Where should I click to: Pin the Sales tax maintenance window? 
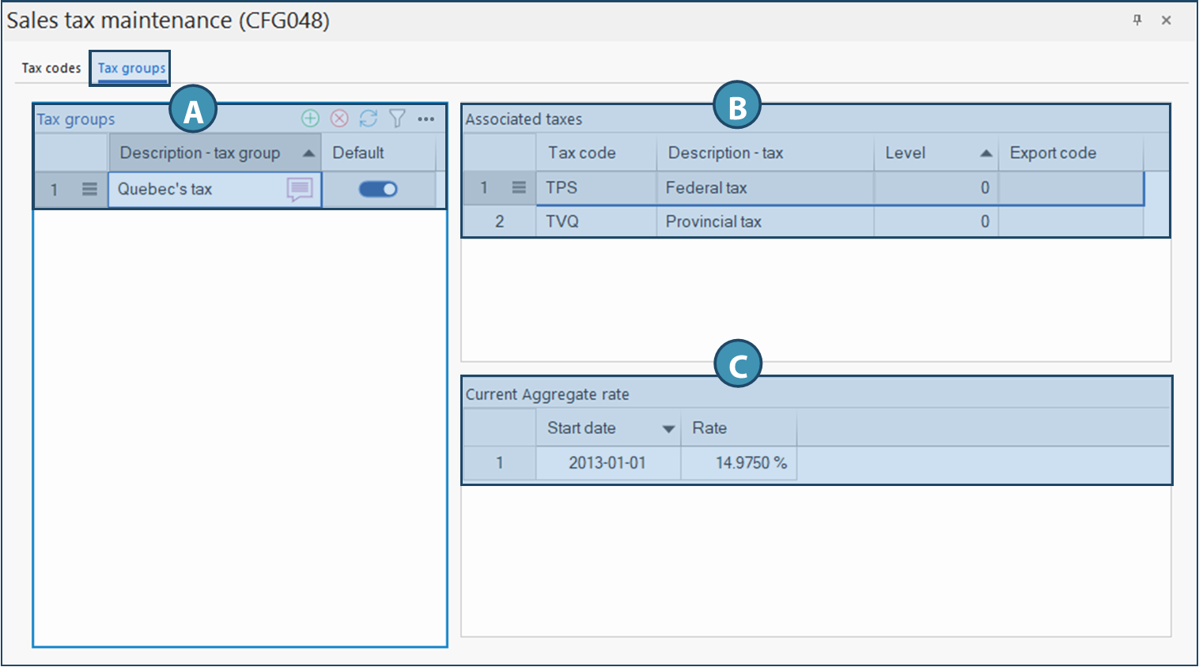[1137, 21]
